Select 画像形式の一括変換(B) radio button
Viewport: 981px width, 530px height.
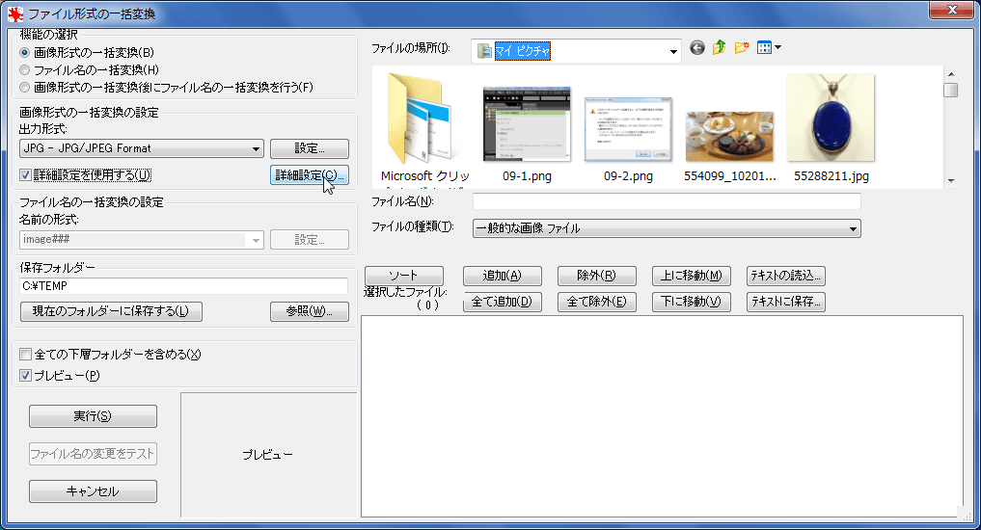[24, 52]
